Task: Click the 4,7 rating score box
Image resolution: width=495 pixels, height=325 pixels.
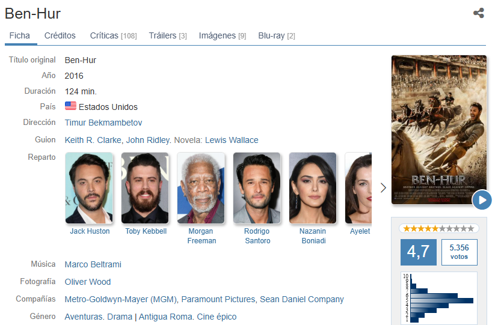Action: pyautogui.click(x=418, y=252)
